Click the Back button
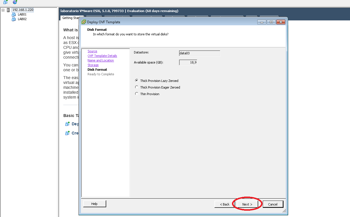The image size is (350, 217). pos(225,204)
